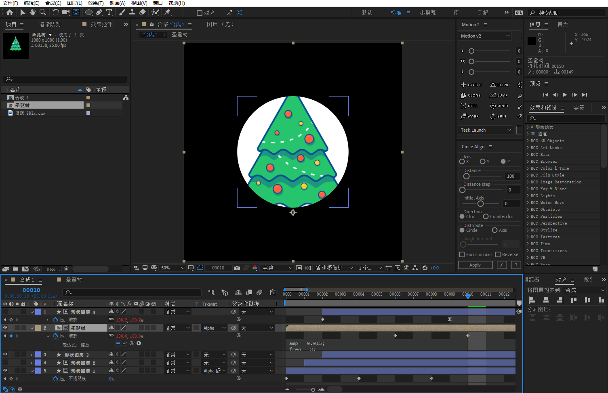The height and width of the screenshot is (393, 608).
Task: Select the Counterclockwise direction radio button
Action: click(486, 216)
